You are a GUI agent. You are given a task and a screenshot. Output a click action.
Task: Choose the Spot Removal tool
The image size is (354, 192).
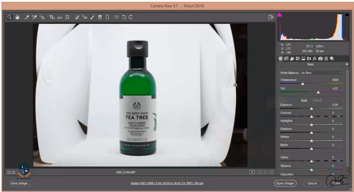pyautogui.click(x=77, y=17)
